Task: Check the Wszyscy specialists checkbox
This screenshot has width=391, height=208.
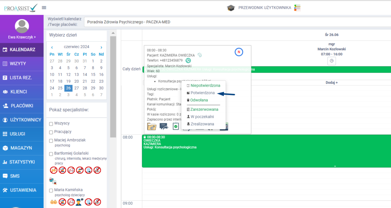Action: (51, 124)
